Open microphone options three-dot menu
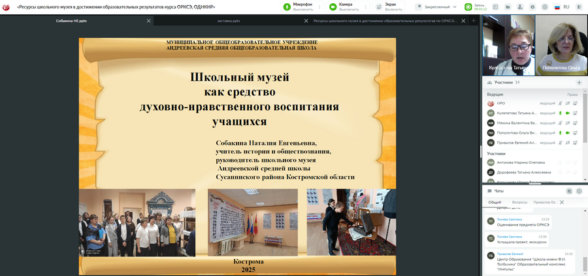 [318, 7]
